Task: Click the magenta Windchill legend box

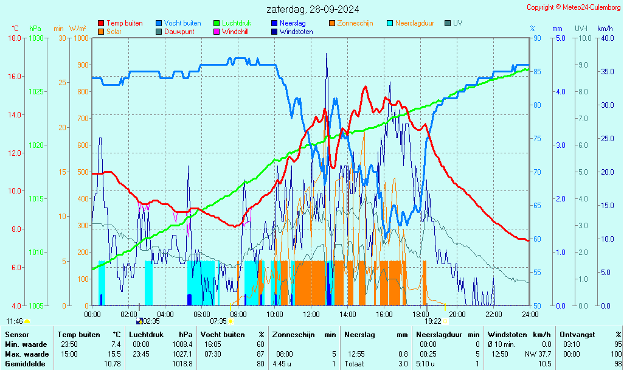Action: [x=217, y=32]
